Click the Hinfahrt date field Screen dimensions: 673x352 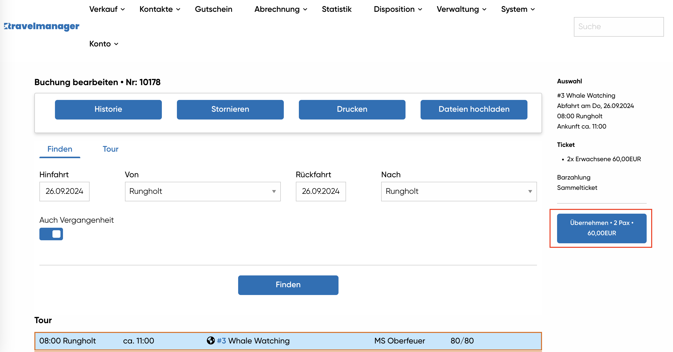64,191
